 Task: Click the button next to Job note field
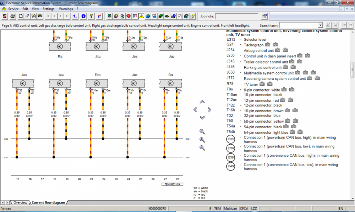coord(264,16)
